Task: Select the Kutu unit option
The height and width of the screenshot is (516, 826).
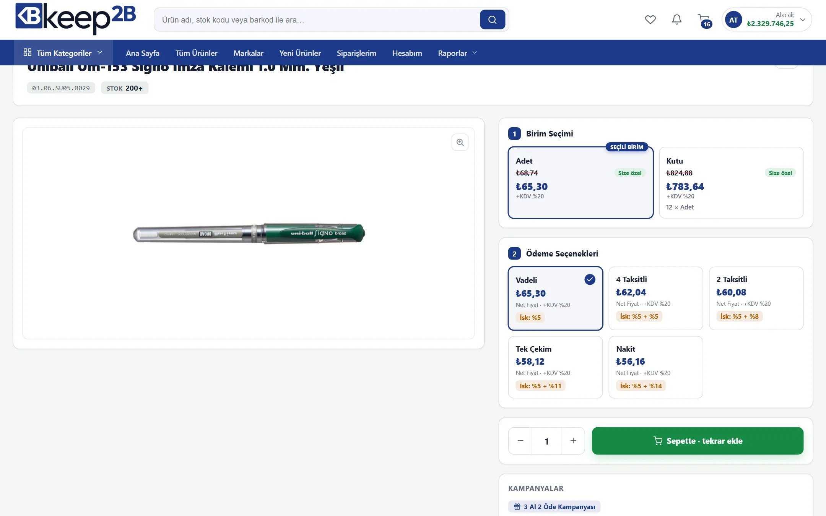Action: pyautogui.click(x=731, y=183)
